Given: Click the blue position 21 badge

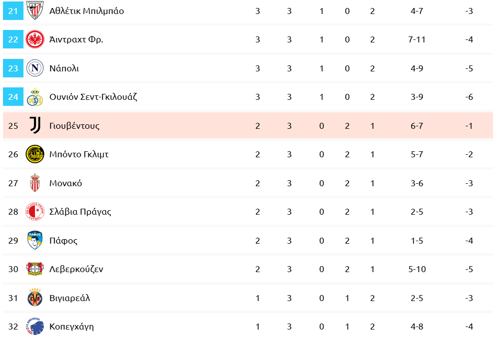Looking at the screenshot, I should [x=13, y=10].
